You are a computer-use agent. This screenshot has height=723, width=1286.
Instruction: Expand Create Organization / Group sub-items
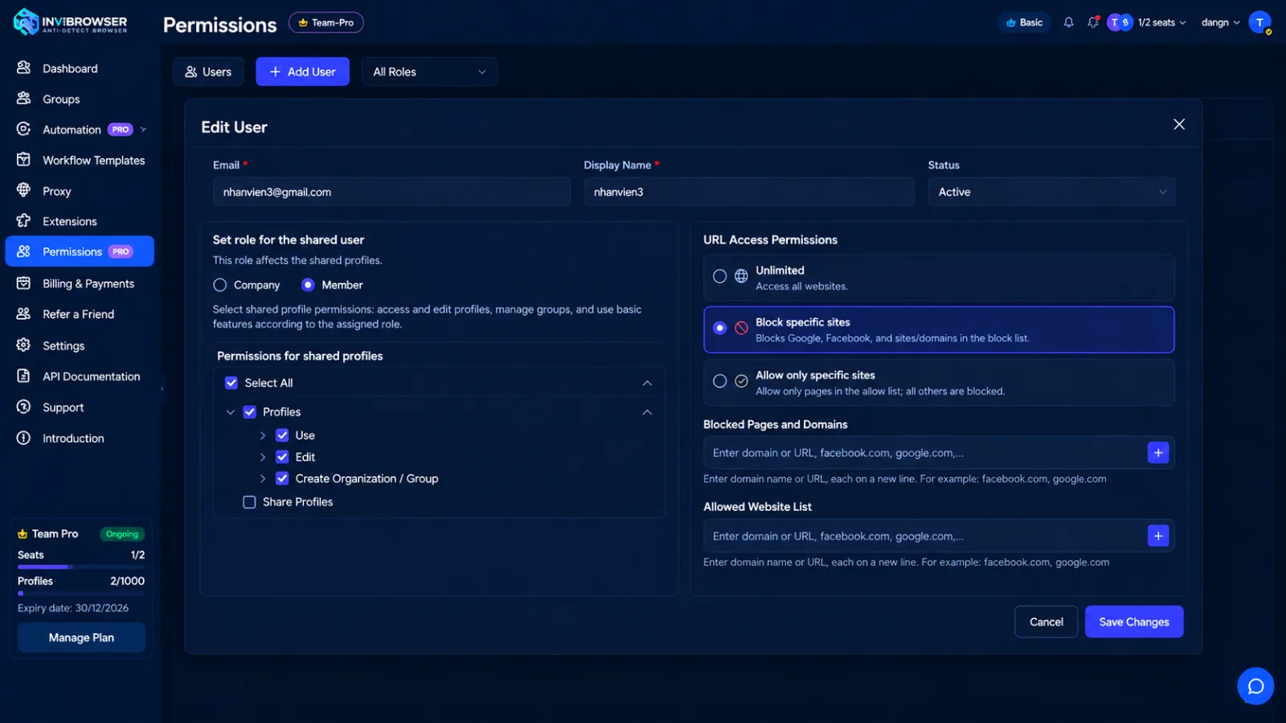(263, 479)
